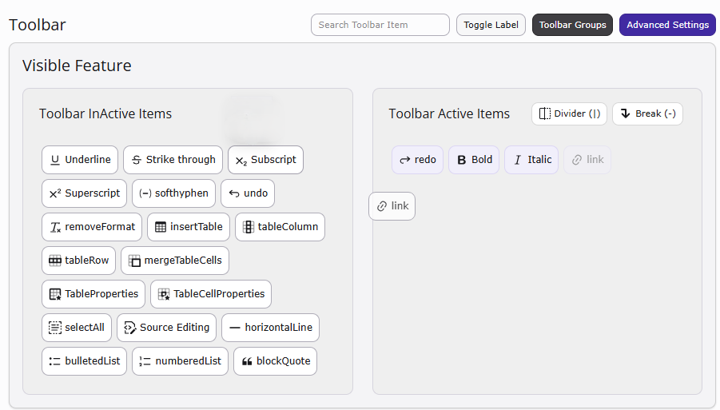Viewport: 720px width, 410px height.
Task: Click the Bold active toolbar item
Action: tap(474, 160)
